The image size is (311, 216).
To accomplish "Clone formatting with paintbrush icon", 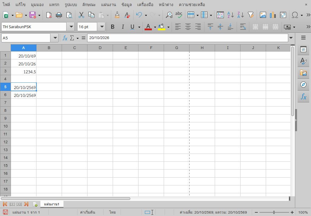I will pos(117,15).
